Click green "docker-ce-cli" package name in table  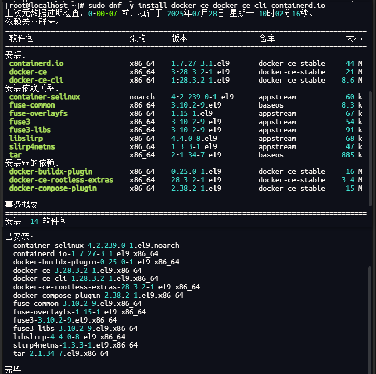tap(36, 80)
